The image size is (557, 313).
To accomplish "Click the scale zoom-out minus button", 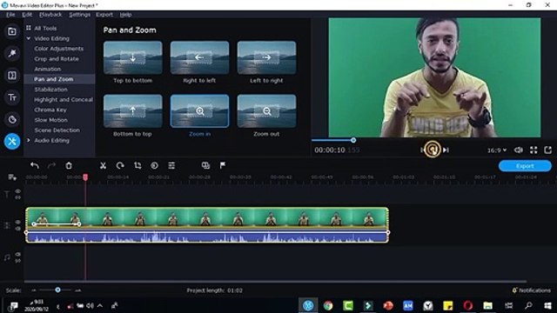I will tap(34, 290).
